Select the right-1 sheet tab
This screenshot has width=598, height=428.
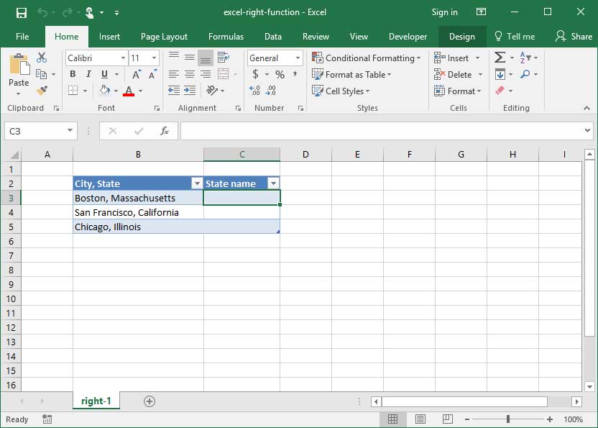click(x=96, y=401)
